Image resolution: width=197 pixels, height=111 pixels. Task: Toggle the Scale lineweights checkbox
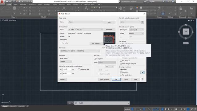[x=99, y=74]
